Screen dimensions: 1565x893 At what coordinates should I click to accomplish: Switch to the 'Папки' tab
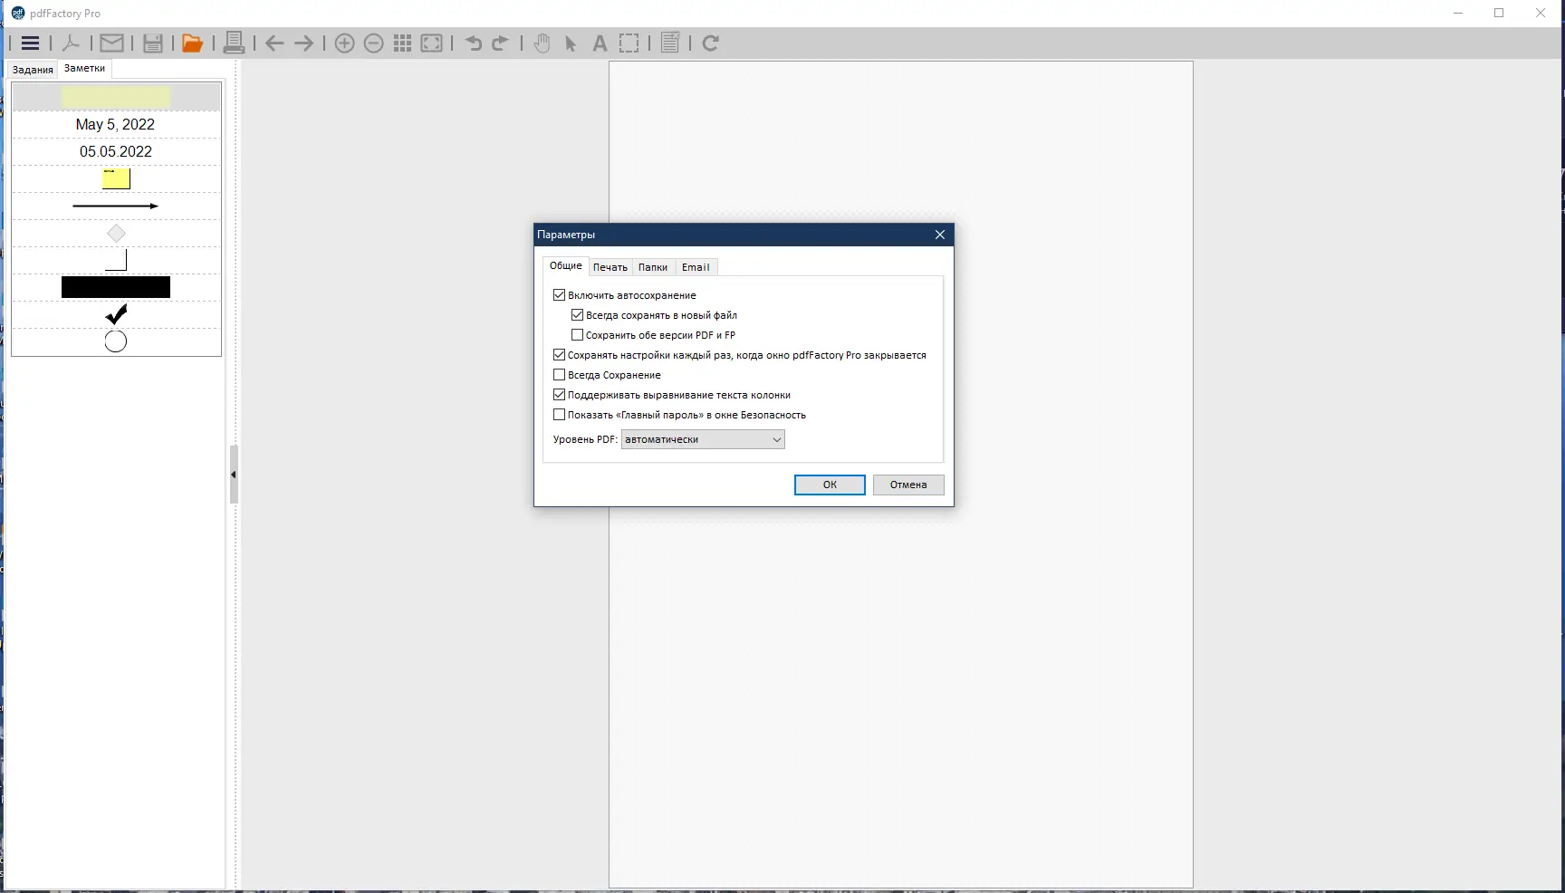(653, 267)
